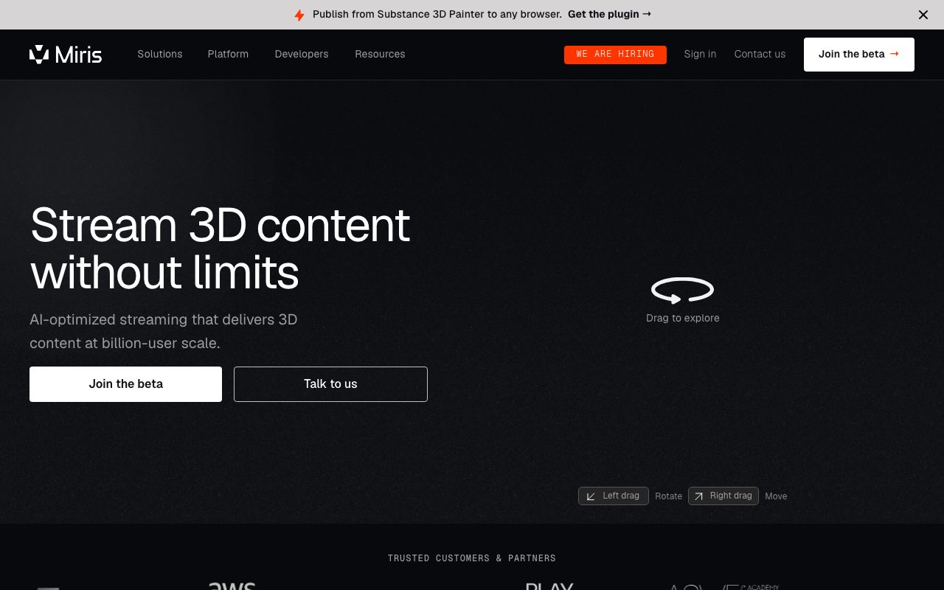Click the Left drag control hint
The image size is (944, 590).
(x=614, y=496)
